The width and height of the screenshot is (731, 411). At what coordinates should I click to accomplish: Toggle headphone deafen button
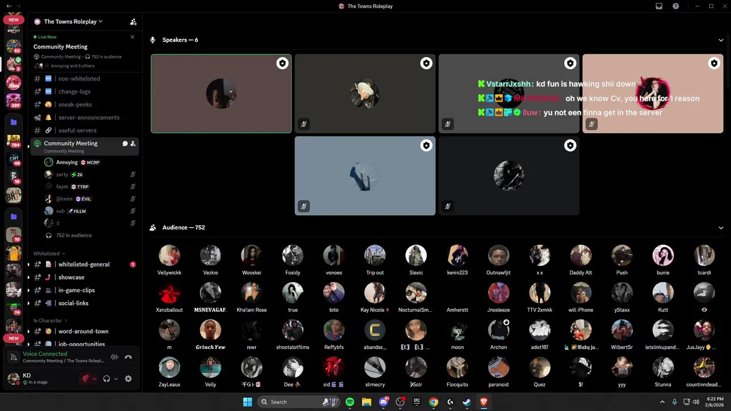[106, 378]
